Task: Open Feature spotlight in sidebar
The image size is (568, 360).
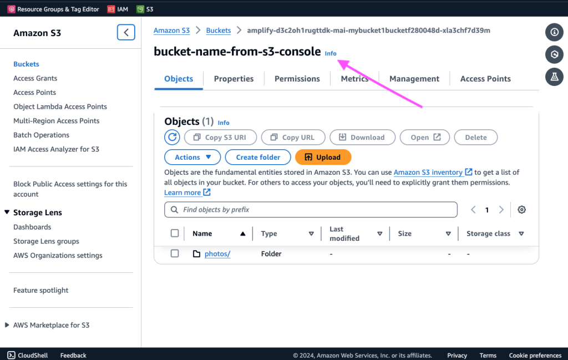Action: pyautogui.click(x=40, y=290)
